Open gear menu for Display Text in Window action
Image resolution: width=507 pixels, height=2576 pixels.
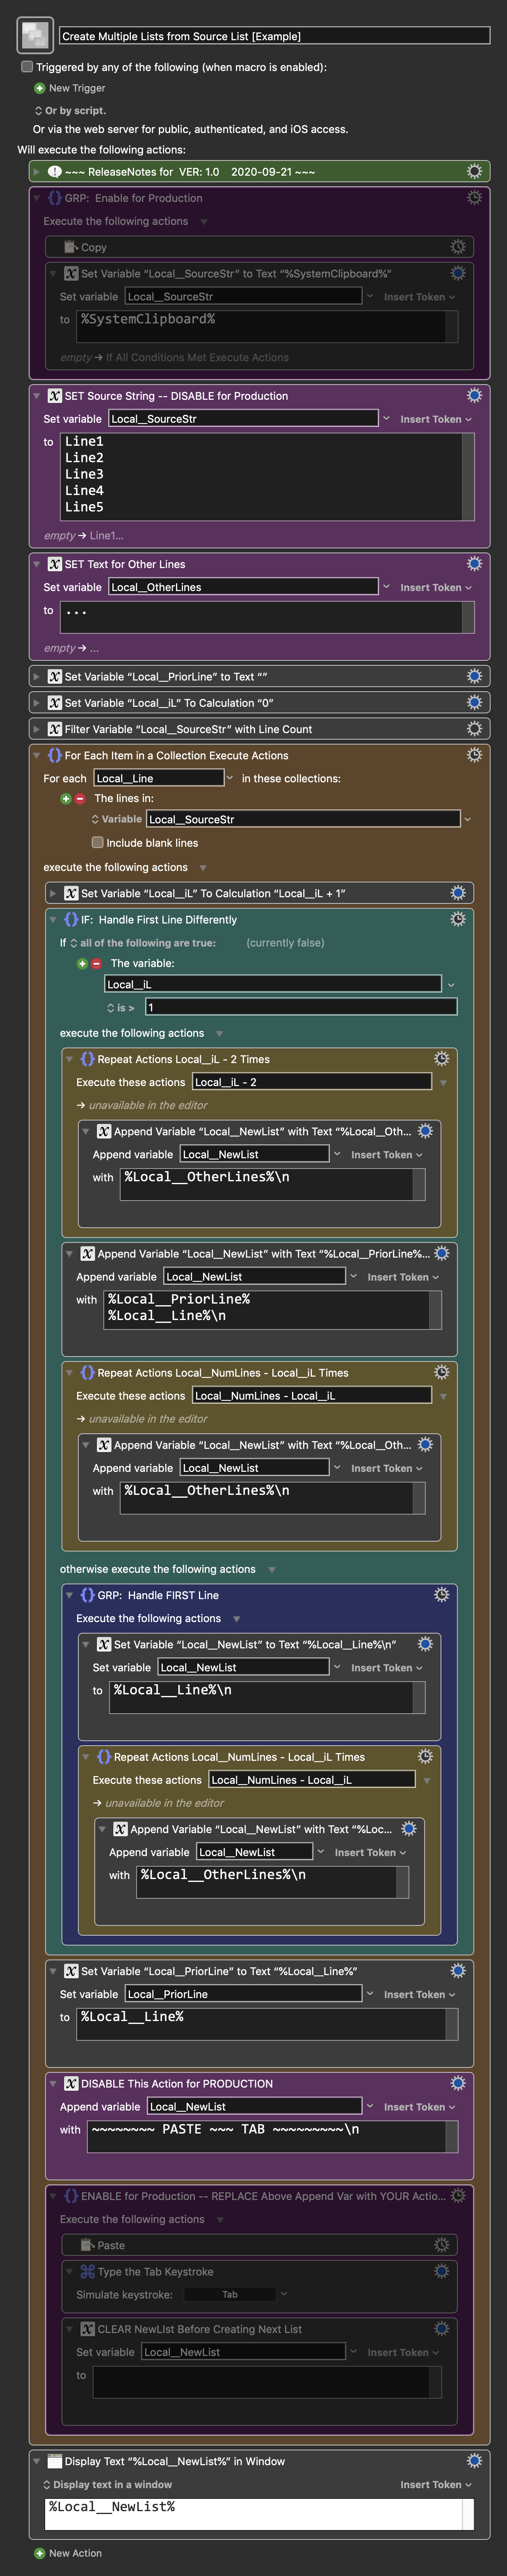pos(474,2461)
